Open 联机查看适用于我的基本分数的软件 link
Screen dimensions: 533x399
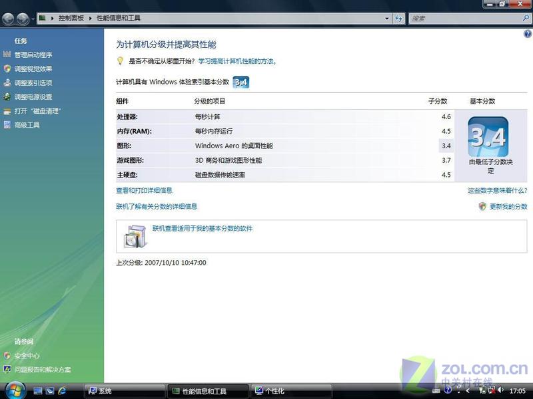pyautogui.click(x=203, y=228)
